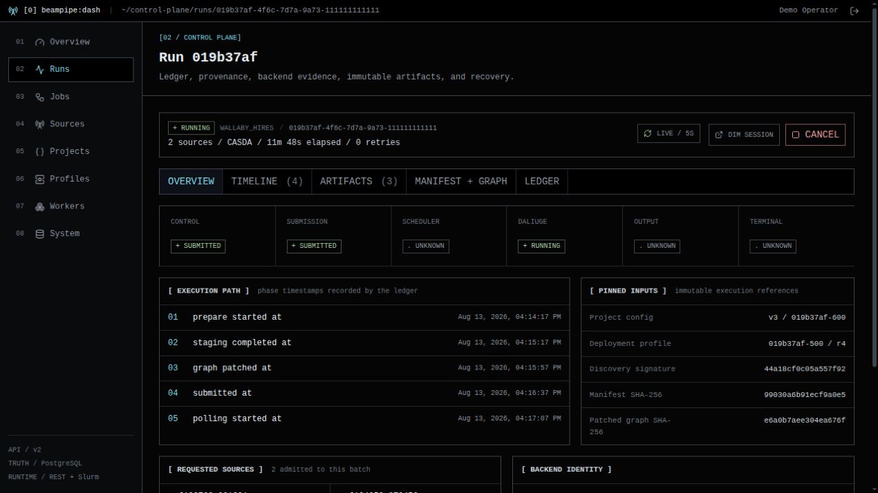Switch to the ARTIFACTS (3) tab
Screen dimensions: 878x493
click(359, 181)
